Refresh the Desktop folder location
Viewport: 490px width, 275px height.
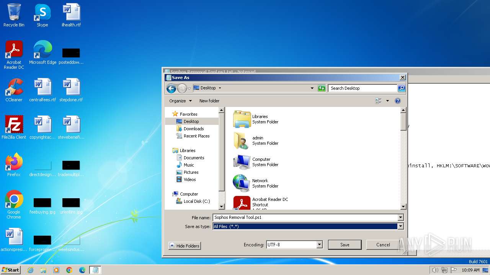coord(322,88)
